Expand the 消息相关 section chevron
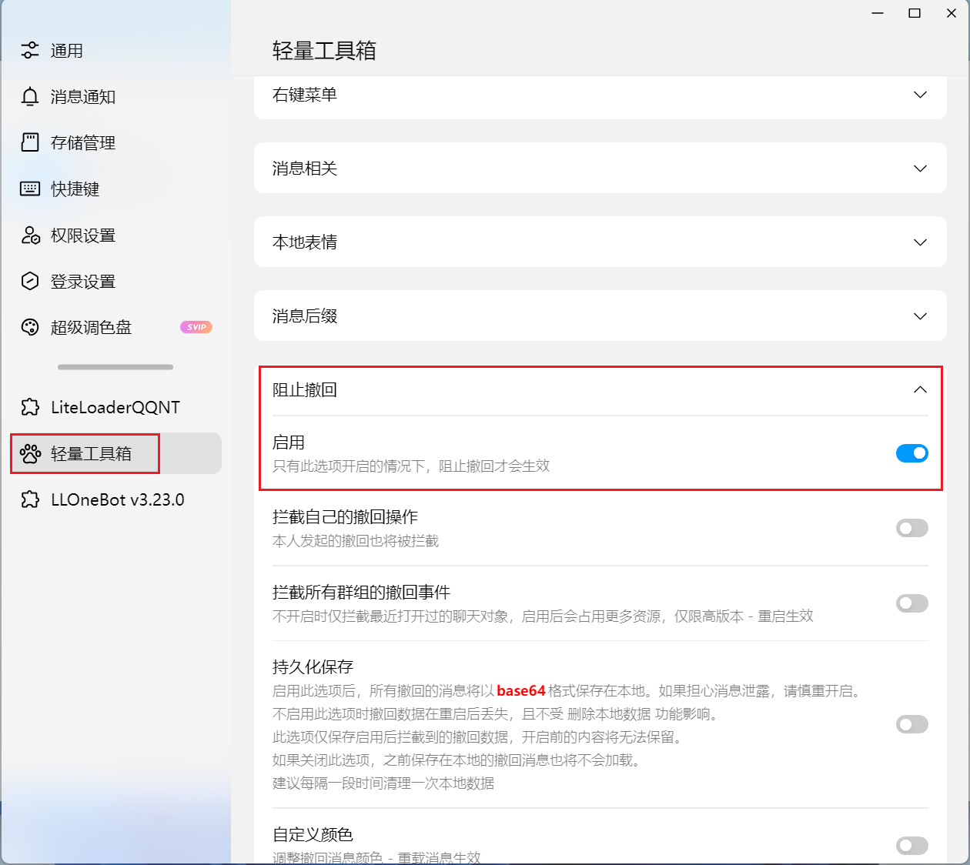The image size is (970, 865). click(x=920, y=169)
